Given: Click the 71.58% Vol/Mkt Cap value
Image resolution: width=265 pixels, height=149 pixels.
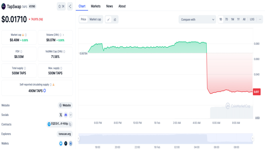Looking at the screenshot, I should (55, 57).
